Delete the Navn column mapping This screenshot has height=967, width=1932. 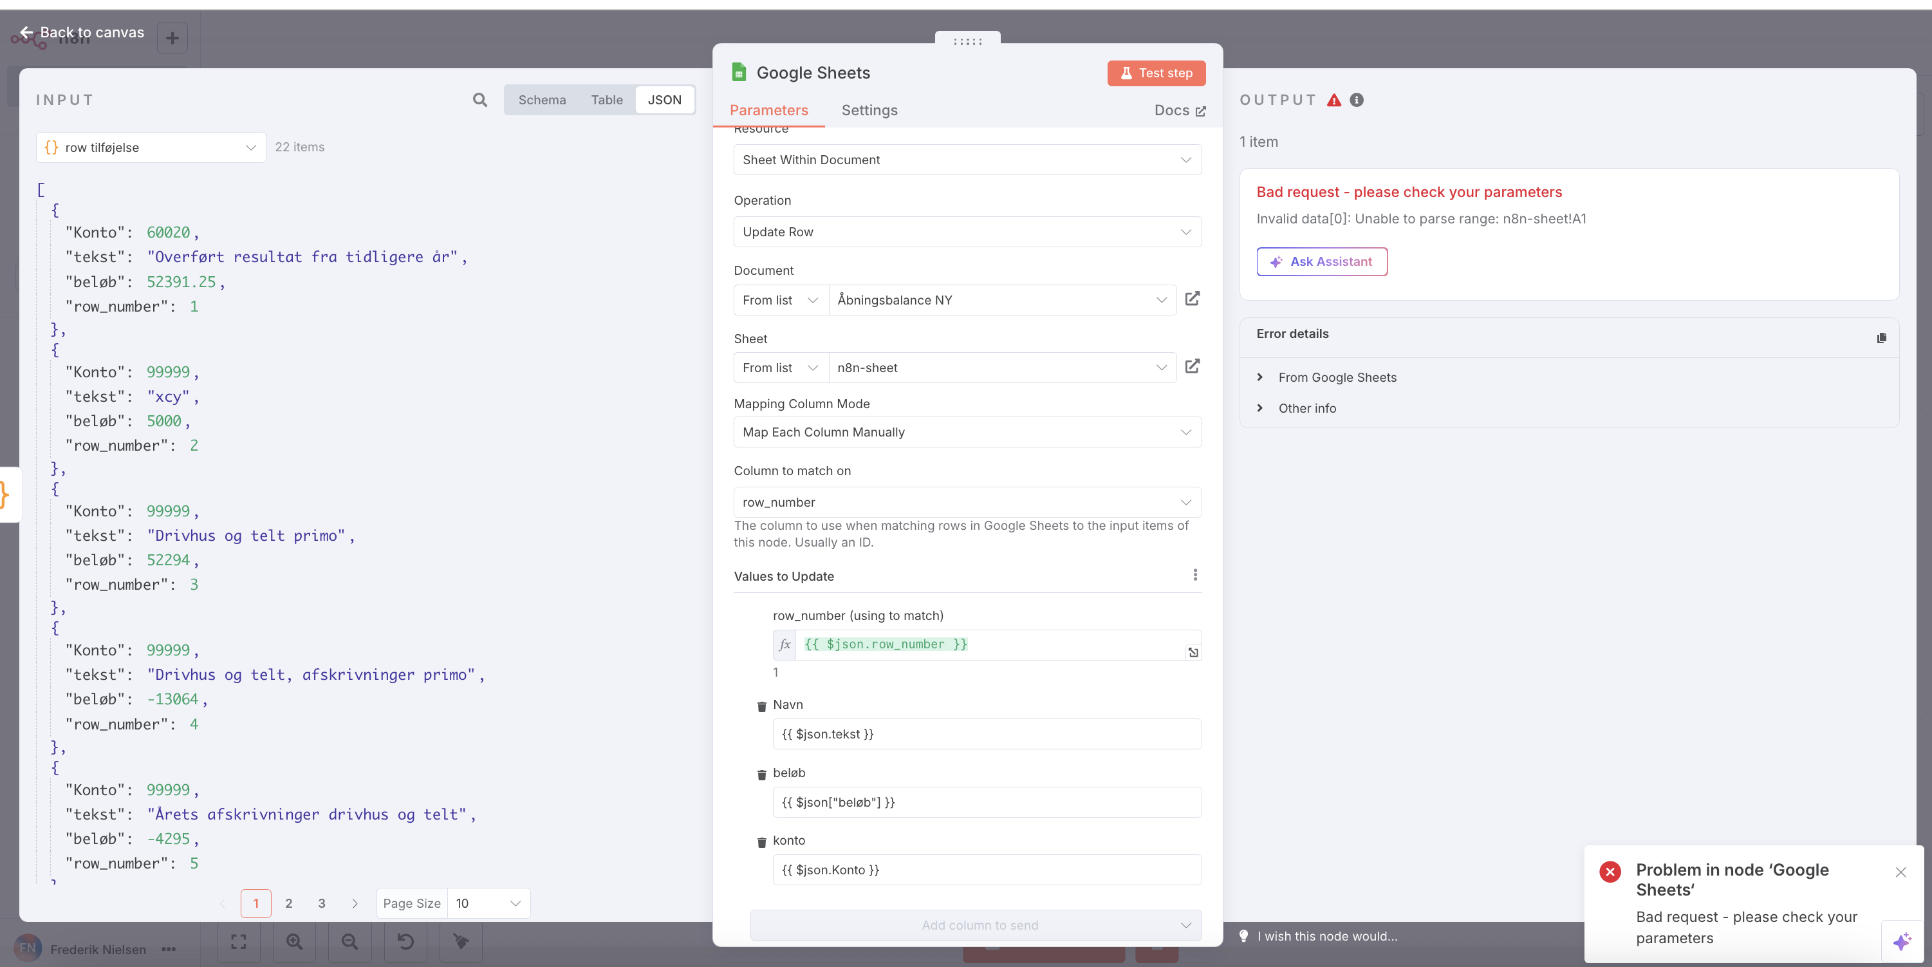click(761, 706)
